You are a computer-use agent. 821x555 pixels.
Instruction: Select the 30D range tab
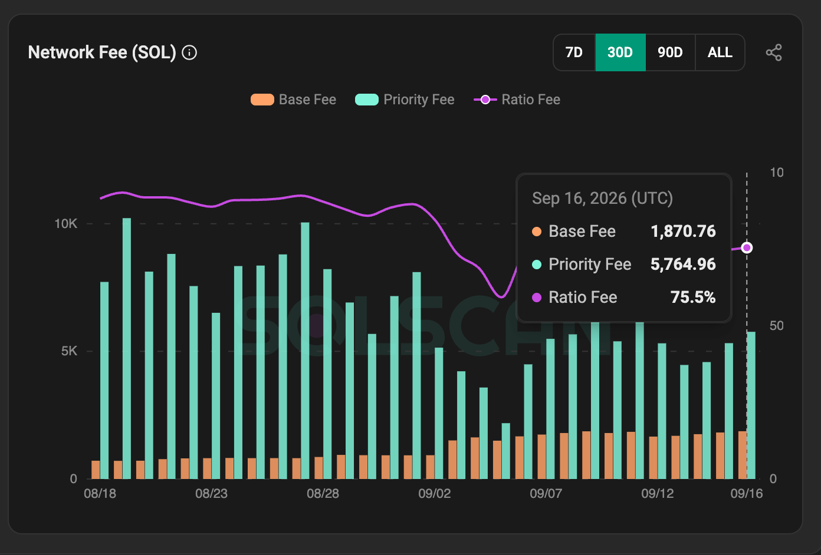[x=620, y=52]
